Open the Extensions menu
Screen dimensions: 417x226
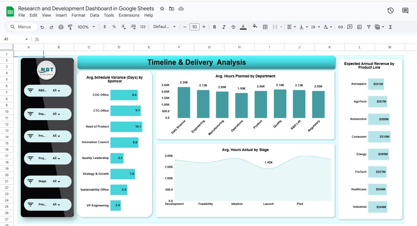[129, 15]
